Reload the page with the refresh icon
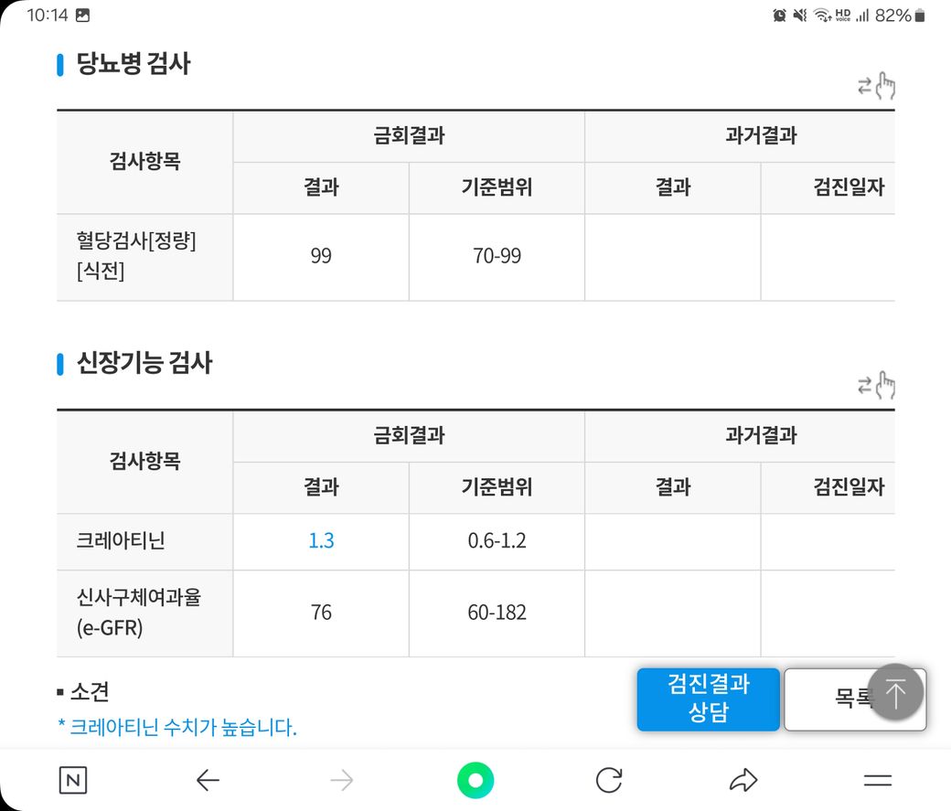Screen dimensions: 951x811 coord(608,780)
